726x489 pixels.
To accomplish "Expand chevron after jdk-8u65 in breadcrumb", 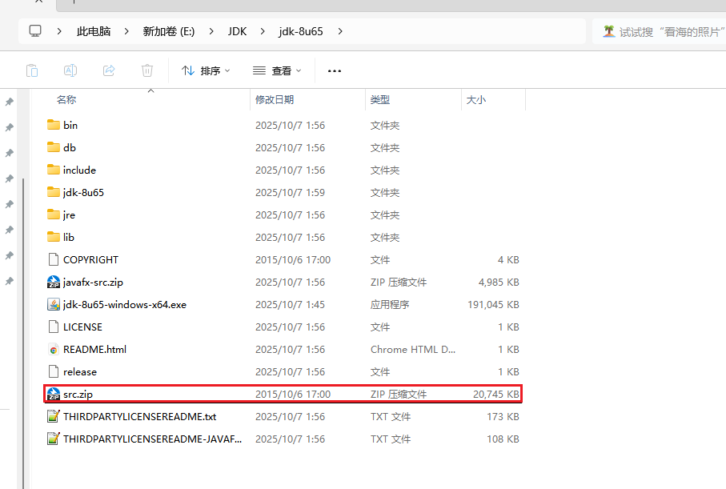I will [340, 31].
